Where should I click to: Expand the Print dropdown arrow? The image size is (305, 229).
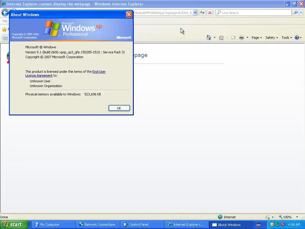[x=247, y=38]
